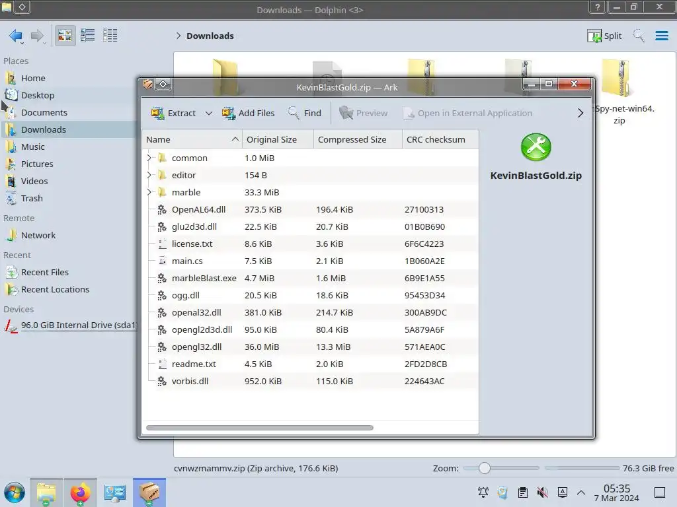Expand the common folder
Image resolution: width=677 pixels, height=507 pixels.
(x=149, y=158)
